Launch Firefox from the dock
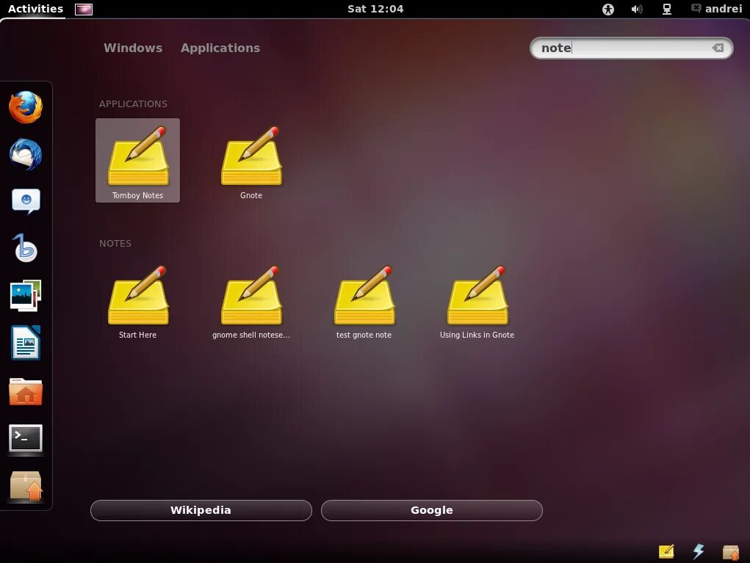750x563 pixels. [x=26, y=106]
